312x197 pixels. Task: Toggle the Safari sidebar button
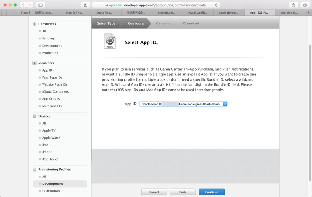[40, 5]
